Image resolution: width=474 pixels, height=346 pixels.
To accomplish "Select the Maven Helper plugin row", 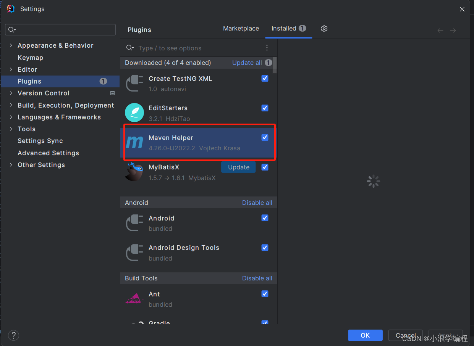I will click(198, 143).
